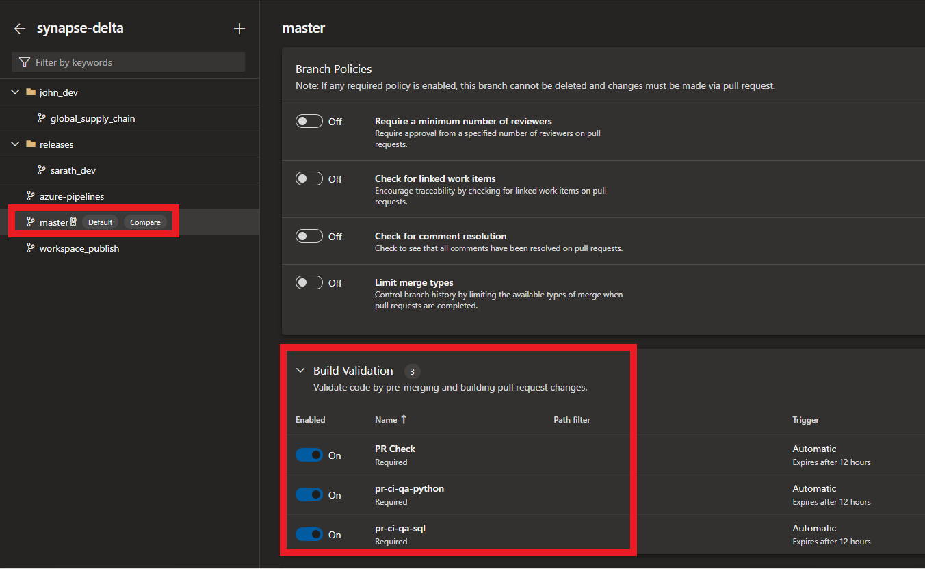Click the master page heading
The height and width of the screenshot is (569, 925).
click(303, 28)
